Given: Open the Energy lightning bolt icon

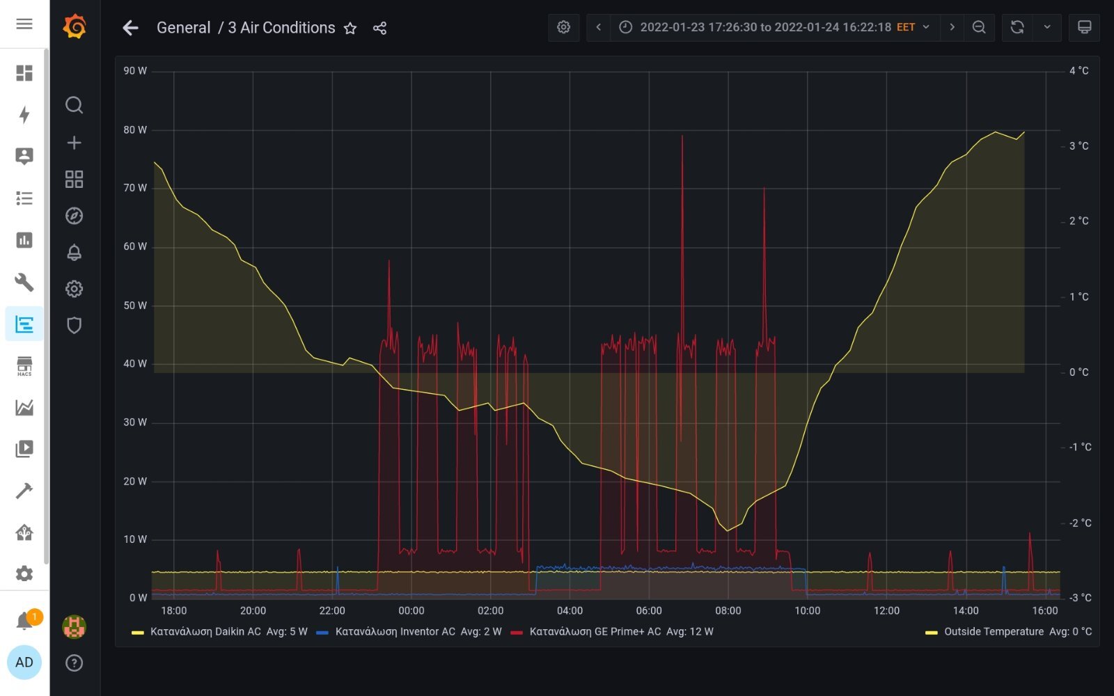Looking at the screenshot, I should point(24,115).
